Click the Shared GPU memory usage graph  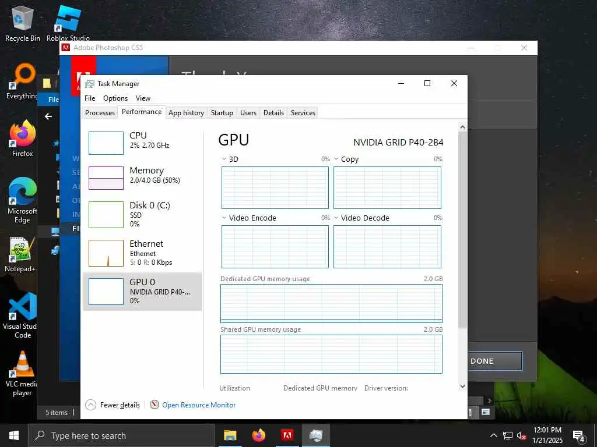coord(331,354)
